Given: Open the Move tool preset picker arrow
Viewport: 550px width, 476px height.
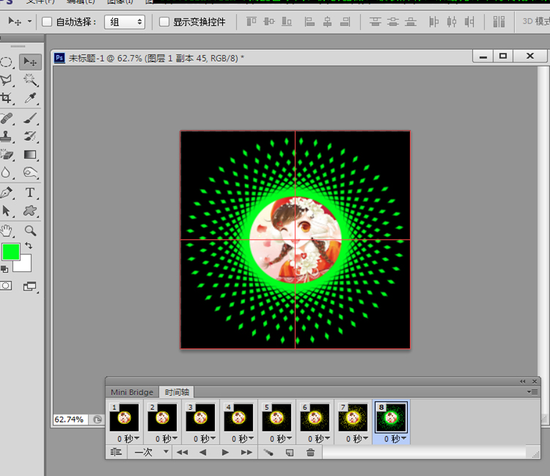Looking at the screenshot, I should [30, 21].
